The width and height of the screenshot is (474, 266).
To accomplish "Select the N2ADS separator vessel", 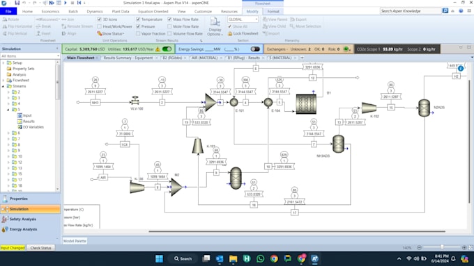I will point(424,108).
